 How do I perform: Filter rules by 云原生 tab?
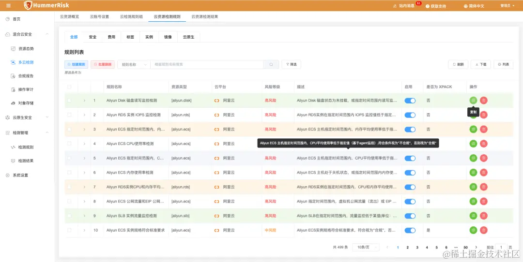[189, 37]
